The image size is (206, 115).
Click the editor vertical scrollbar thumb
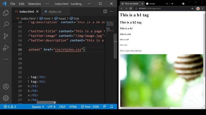[115, 46]
